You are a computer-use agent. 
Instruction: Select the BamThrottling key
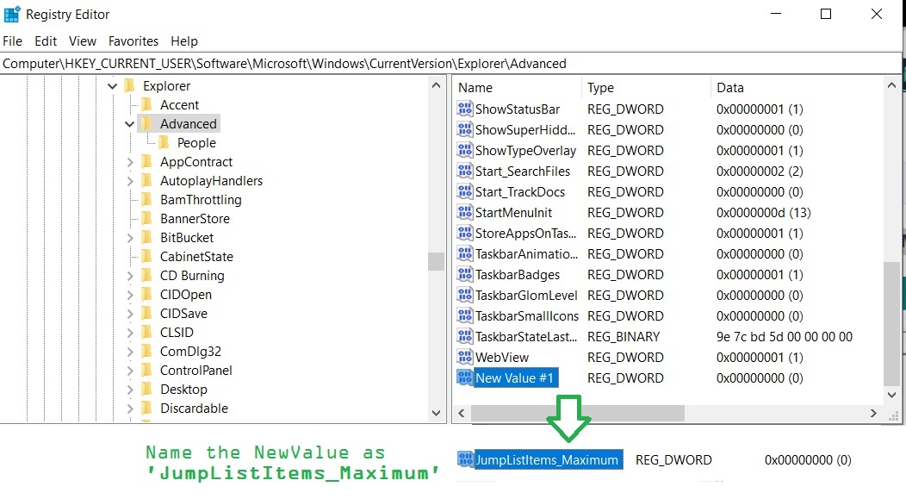[x=201, y=200]
